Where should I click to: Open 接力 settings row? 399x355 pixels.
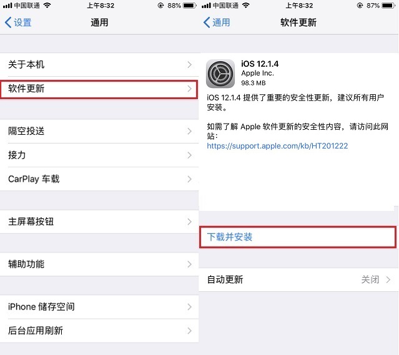(x=99, y=155)
